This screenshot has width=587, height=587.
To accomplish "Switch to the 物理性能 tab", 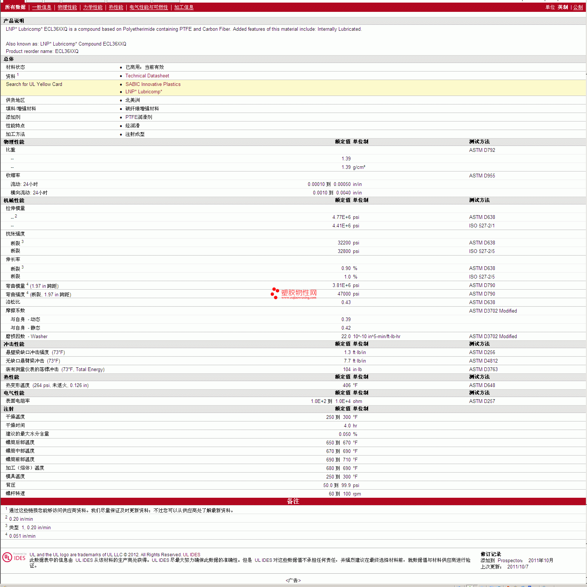I will click(67, 7).
